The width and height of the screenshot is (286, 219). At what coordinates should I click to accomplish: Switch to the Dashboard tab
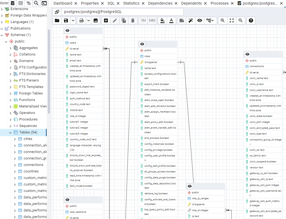[x=63, y=3]
